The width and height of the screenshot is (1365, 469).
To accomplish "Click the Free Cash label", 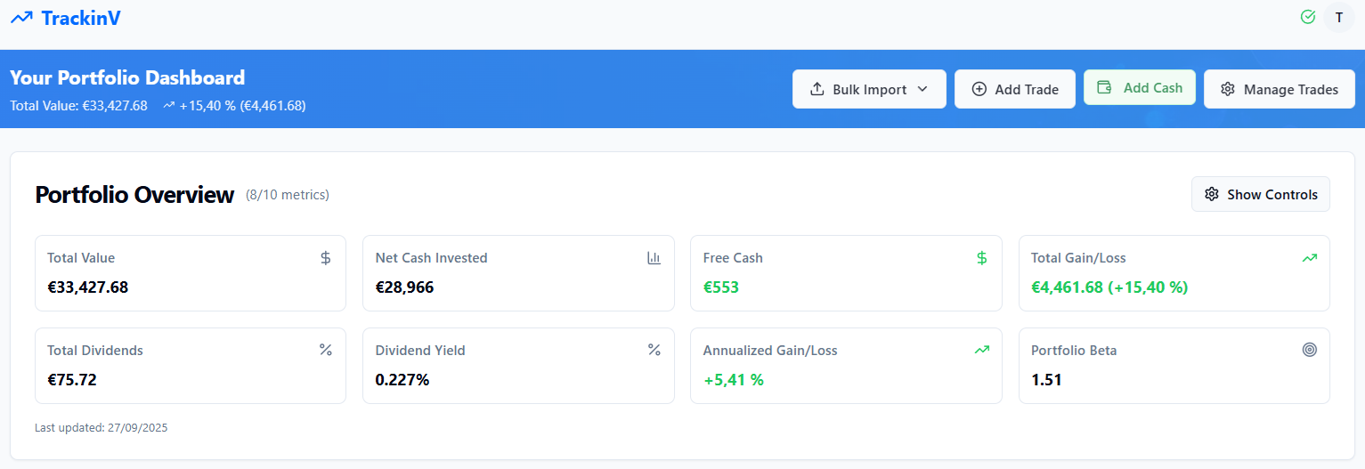I will coord(733,258).
